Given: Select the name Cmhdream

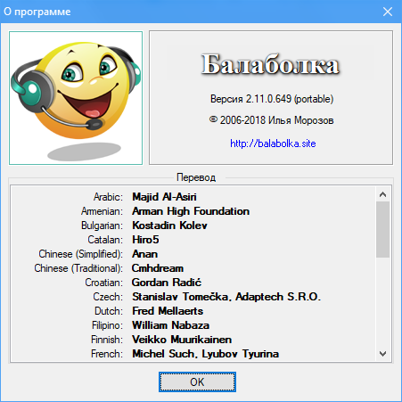Looking at the screenshot, I should click(158, 268).
